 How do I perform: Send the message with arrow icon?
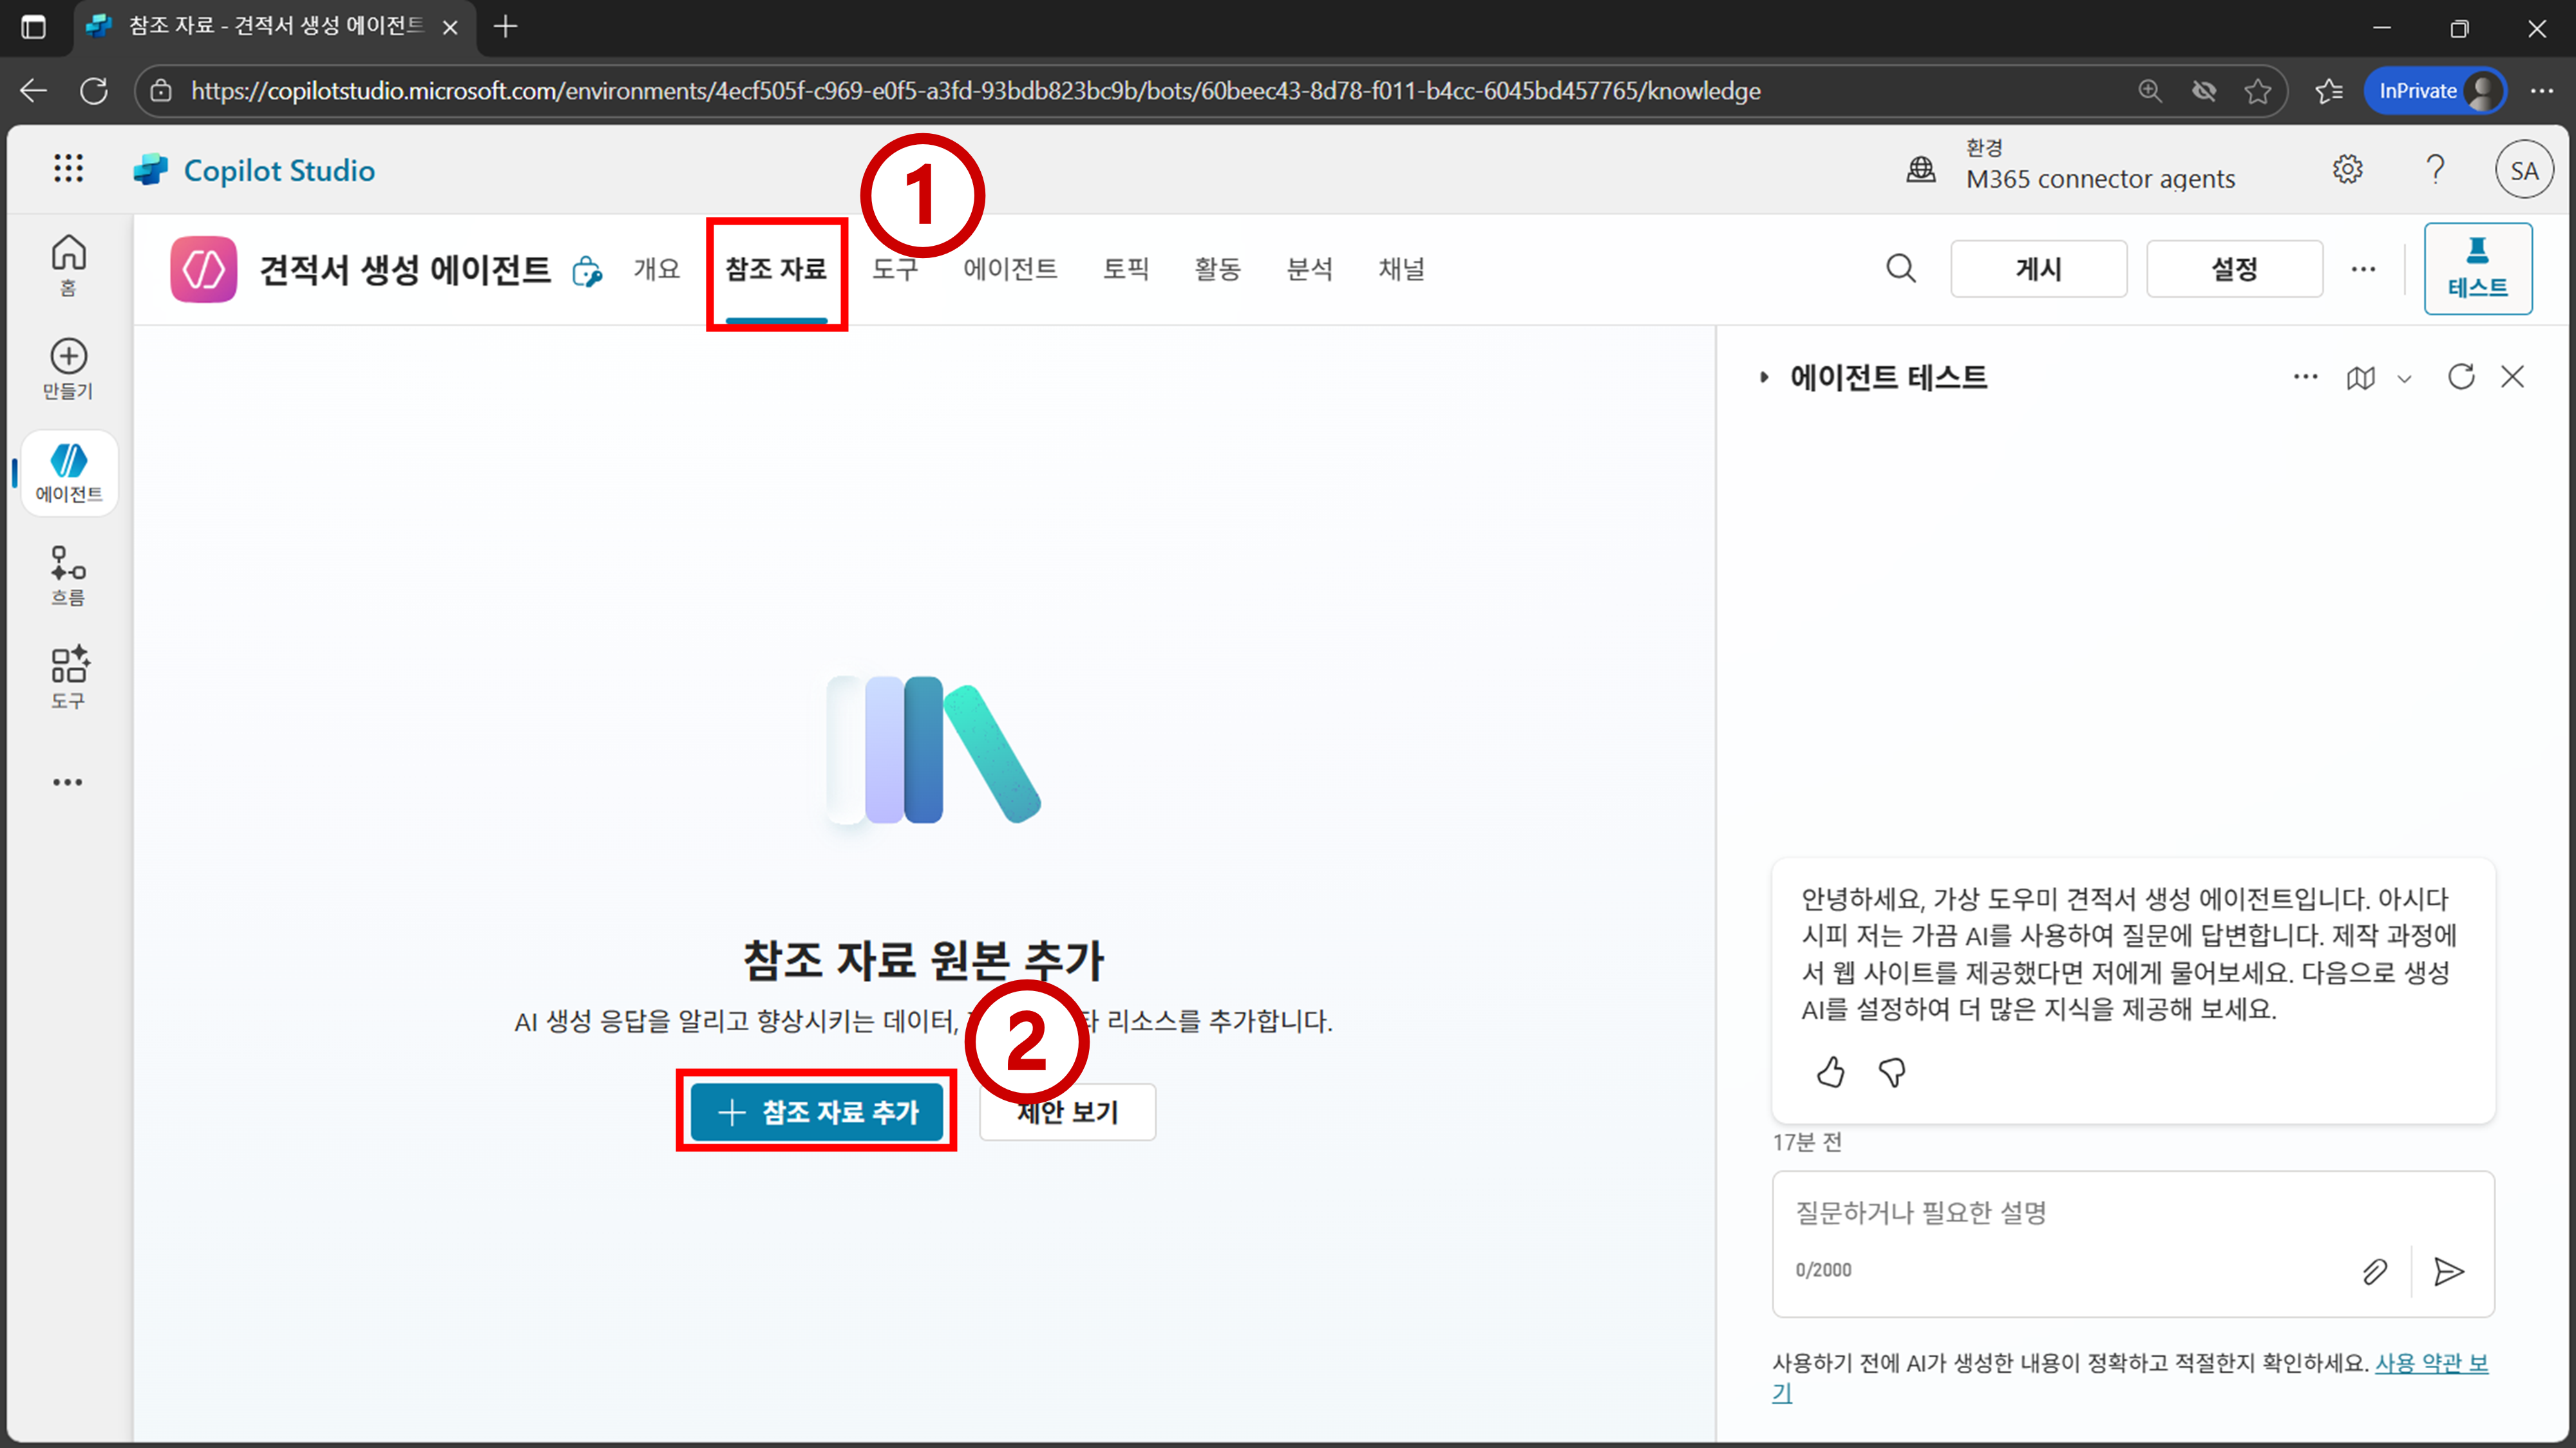pos(2448,1271)
